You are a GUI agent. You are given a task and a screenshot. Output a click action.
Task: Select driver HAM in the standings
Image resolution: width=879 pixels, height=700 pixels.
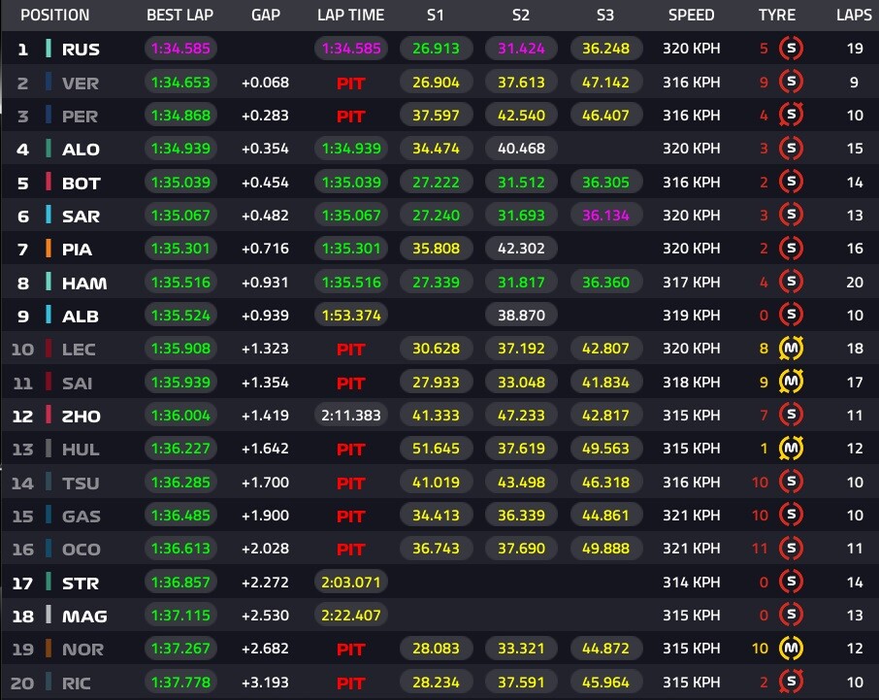pos(84,283)
